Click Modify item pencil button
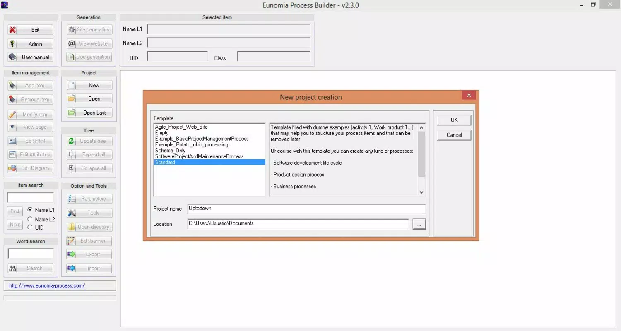Image resolution: width=621 pixels, height=331 pixels. click(31, 115)
